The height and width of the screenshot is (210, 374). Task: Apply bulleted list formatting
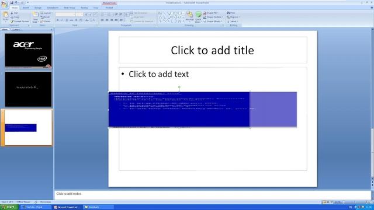(103, 15)
